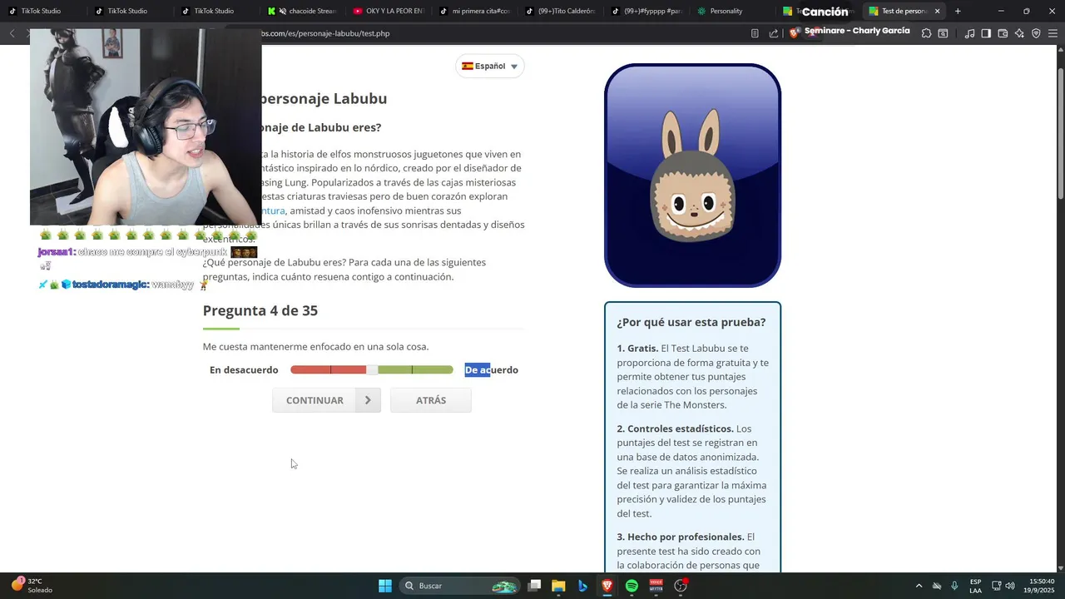This screenshot has width=1065, height=599.
Task: Switch to the #fypppp TikTok tab
Action: [x=646, y=11]
